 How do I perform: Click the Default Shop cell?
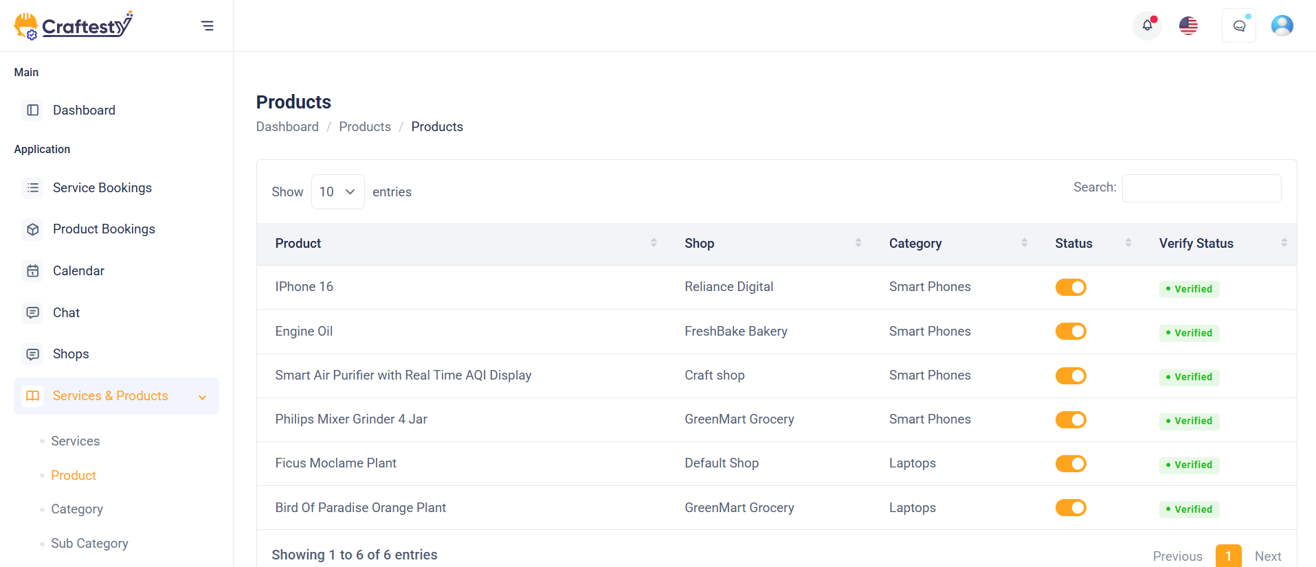pos(722,463)
